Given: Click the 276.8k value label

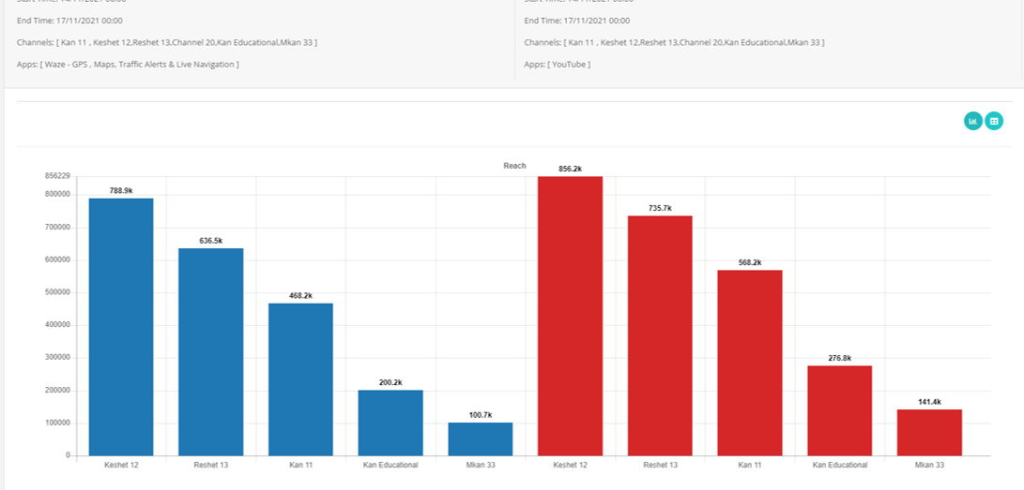Looking at the screenshot, I should click(840, 358).
